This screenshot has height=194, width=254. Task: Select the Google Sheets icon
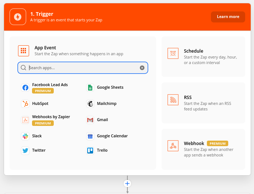(90, 88)
